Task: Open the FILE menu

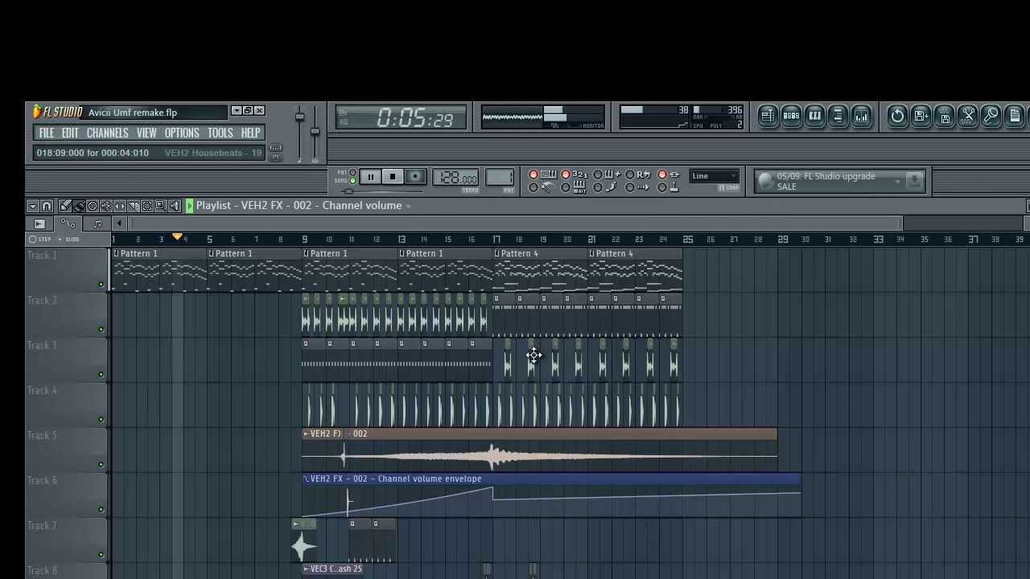Action: 47,133
